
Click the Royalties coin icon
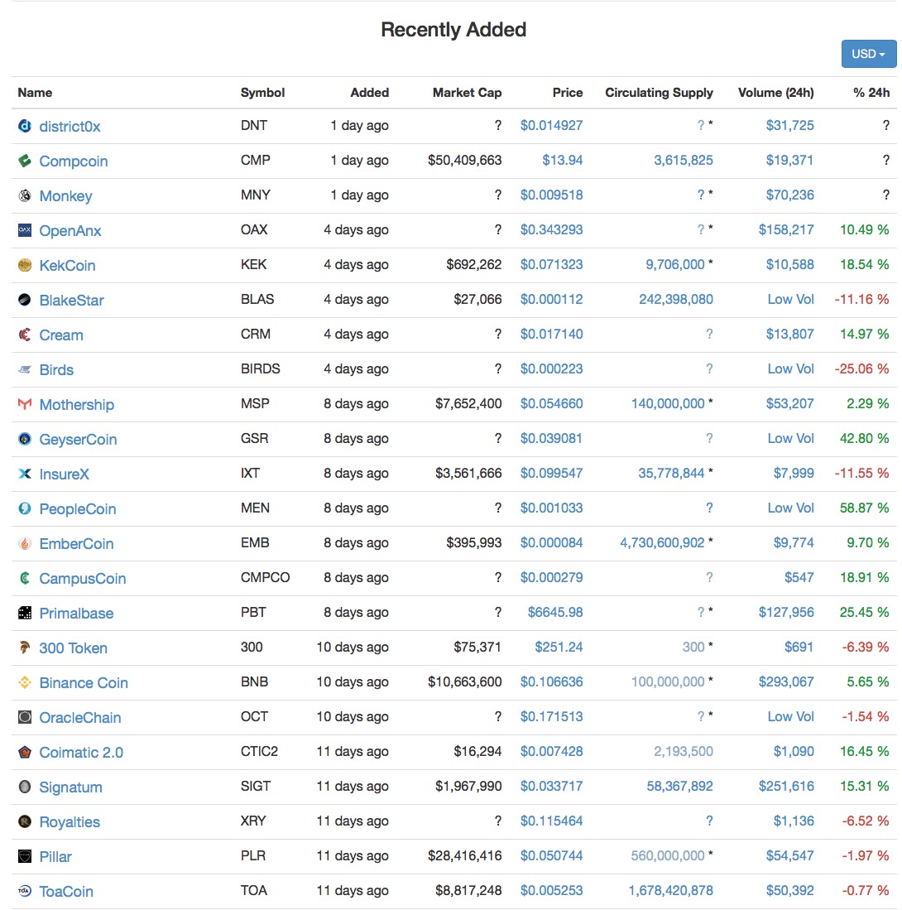pyautogui.click(x=24, y=822)
